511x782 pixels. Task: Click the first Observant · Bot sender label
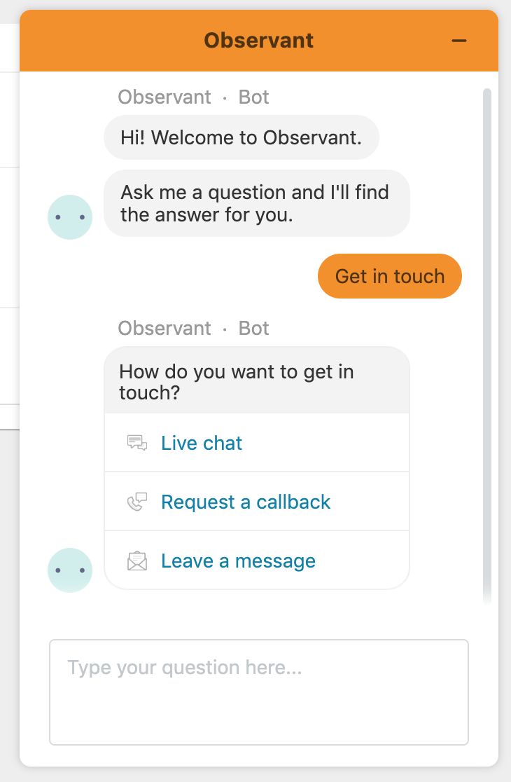pyautogui.click(x=193, y=97)
